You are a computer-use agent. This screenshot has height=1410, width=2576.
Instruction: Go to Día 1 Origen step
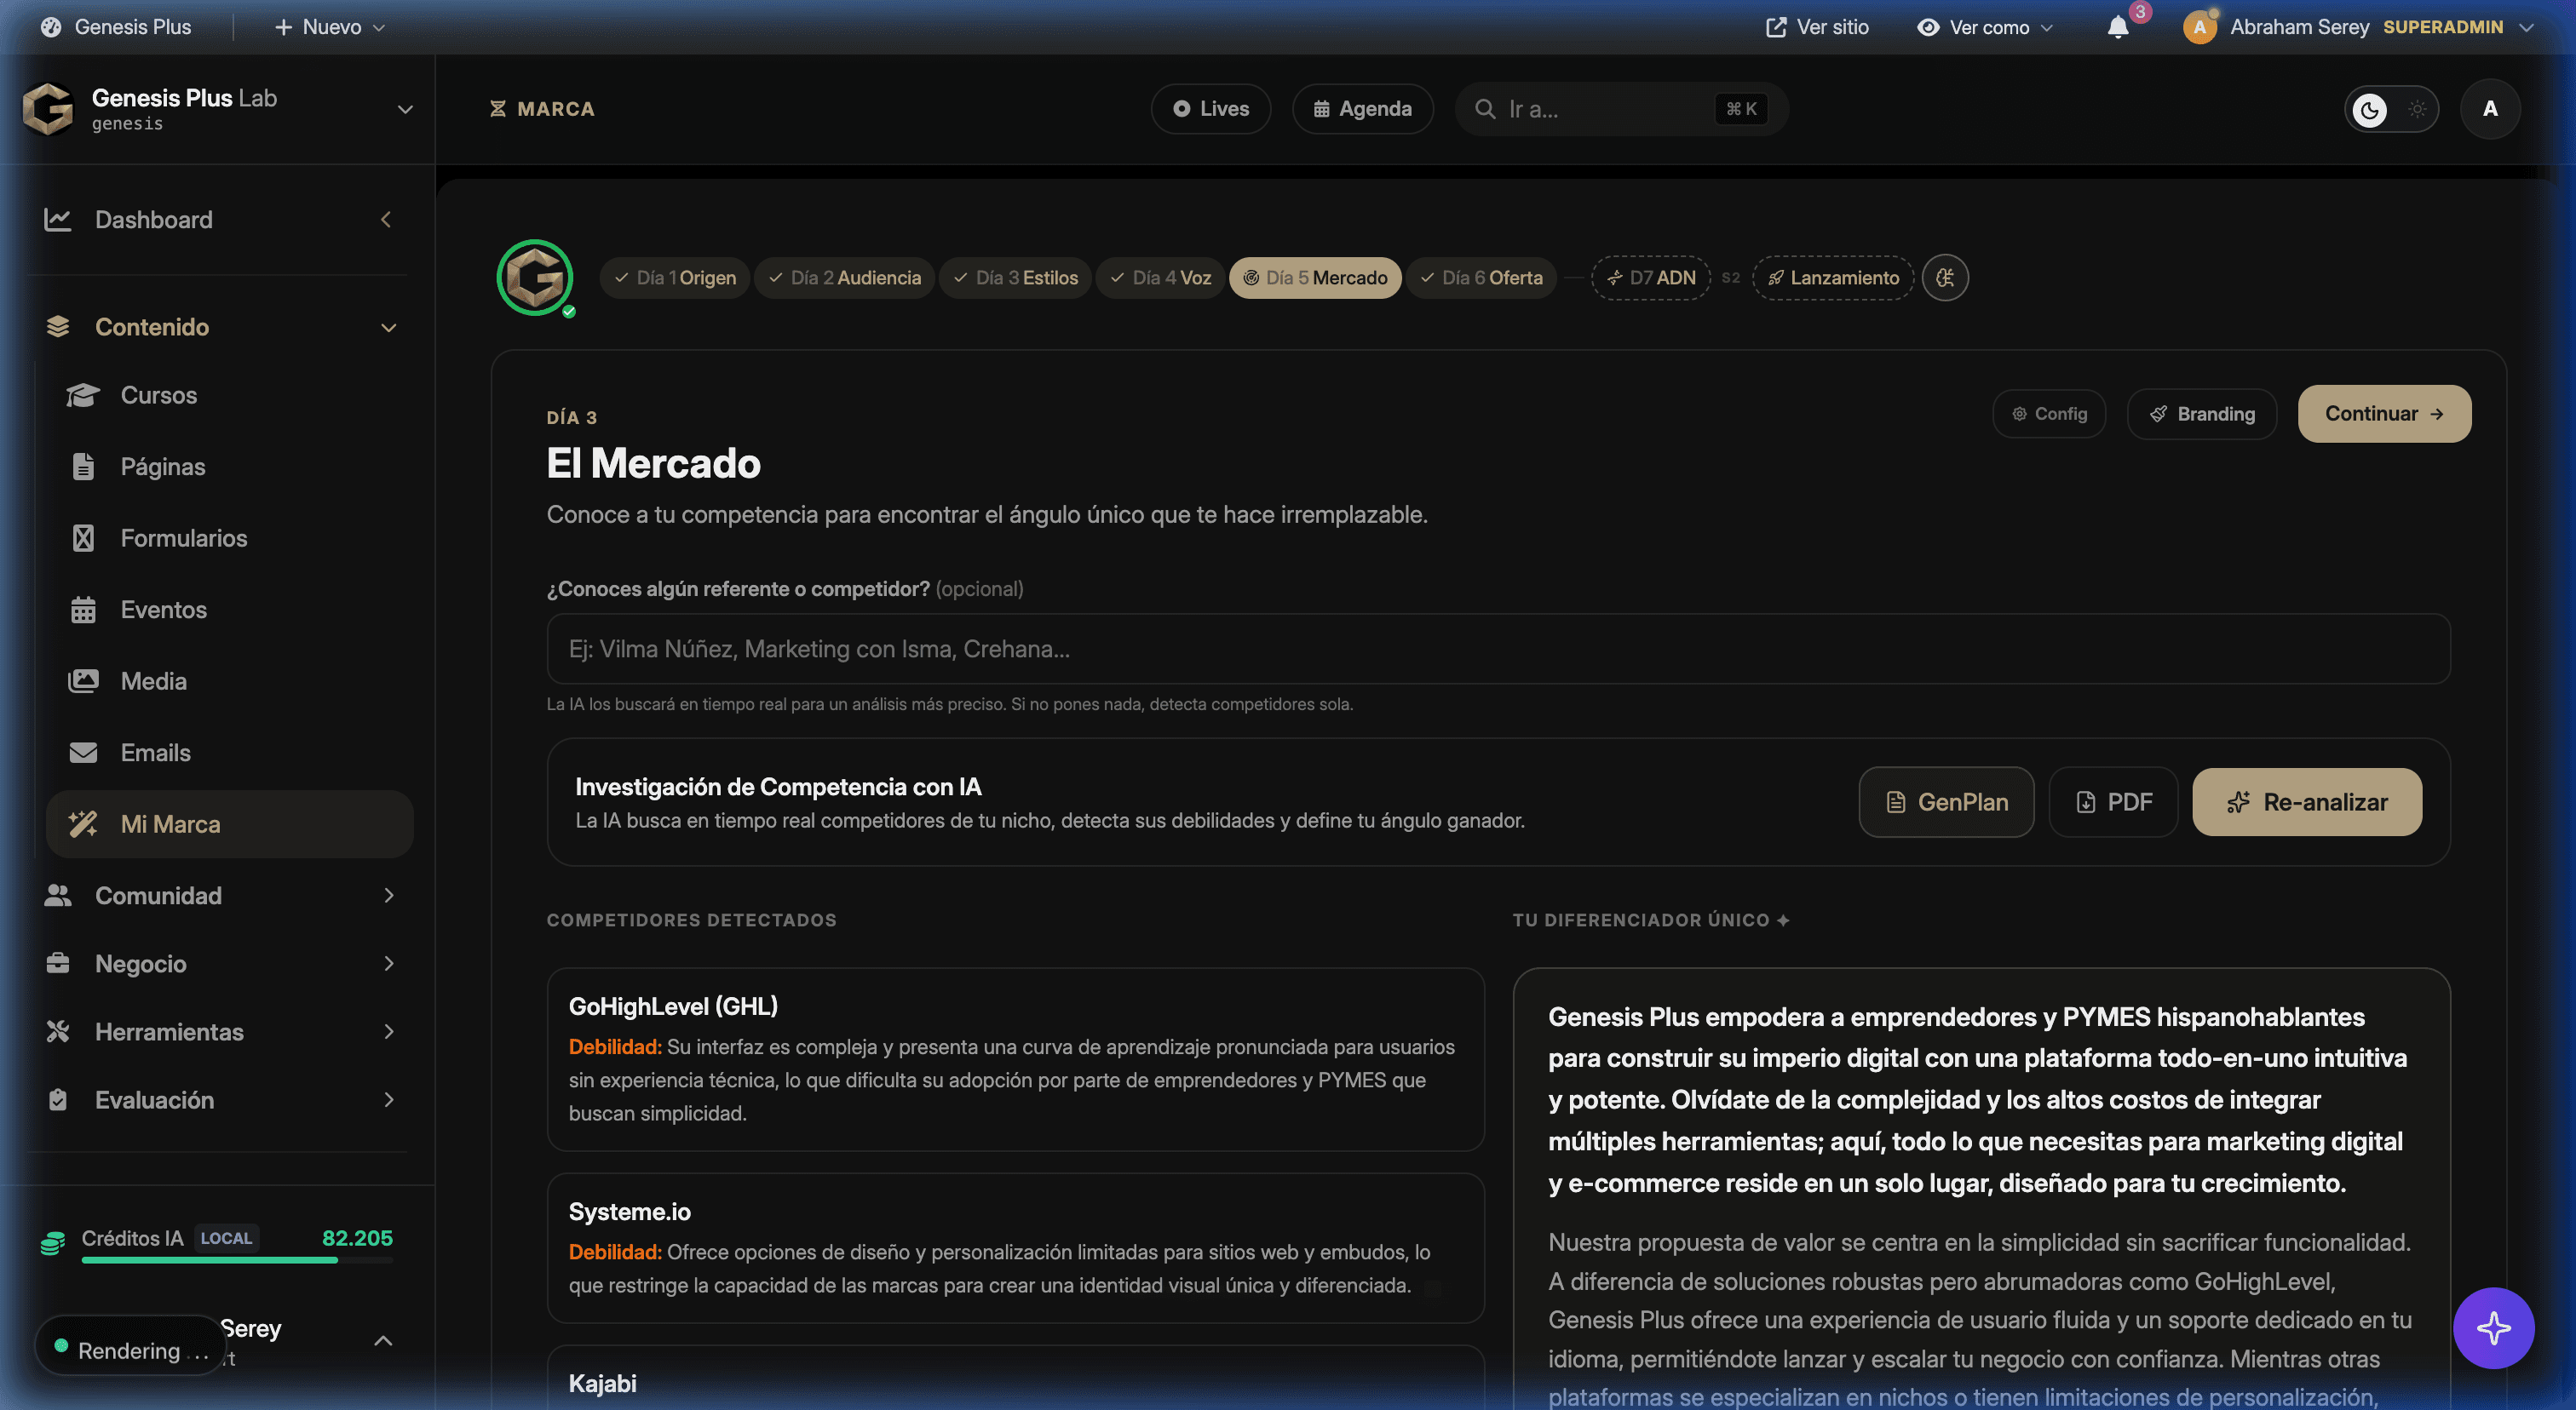pyautogui.click(x=675, y=278)
